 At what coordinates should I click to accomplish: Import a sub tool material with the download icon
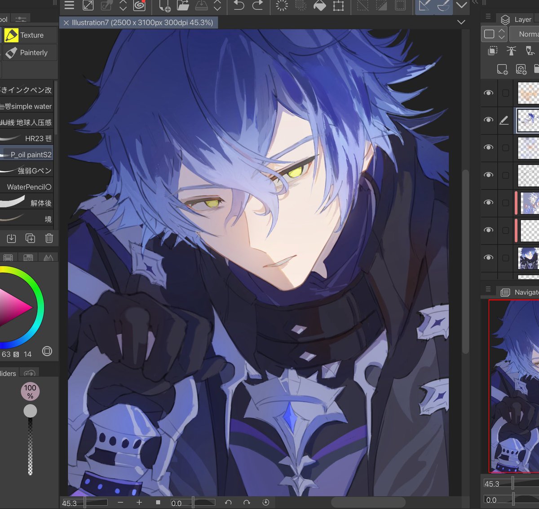click(x=11, y=238)
